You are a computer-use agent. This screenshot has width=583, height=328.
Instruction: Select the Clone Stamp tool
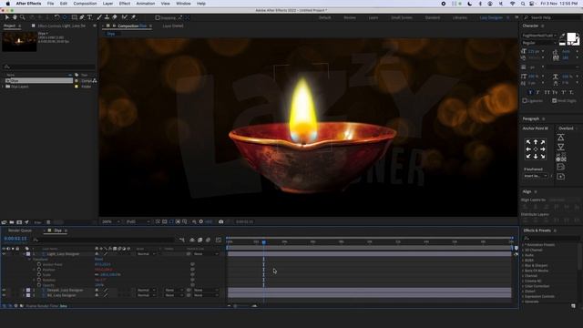coord(107,17)
